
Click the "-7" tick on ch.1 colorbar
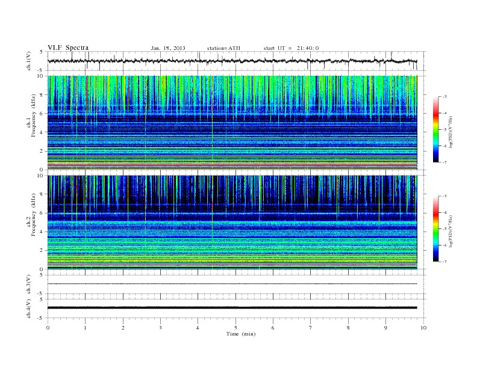click(x=444, y=162)
